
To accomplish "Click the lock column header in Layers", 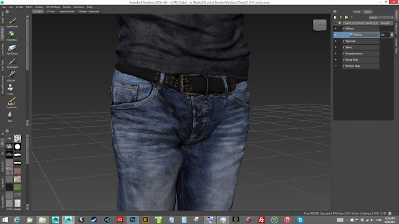I will (340, 23).
